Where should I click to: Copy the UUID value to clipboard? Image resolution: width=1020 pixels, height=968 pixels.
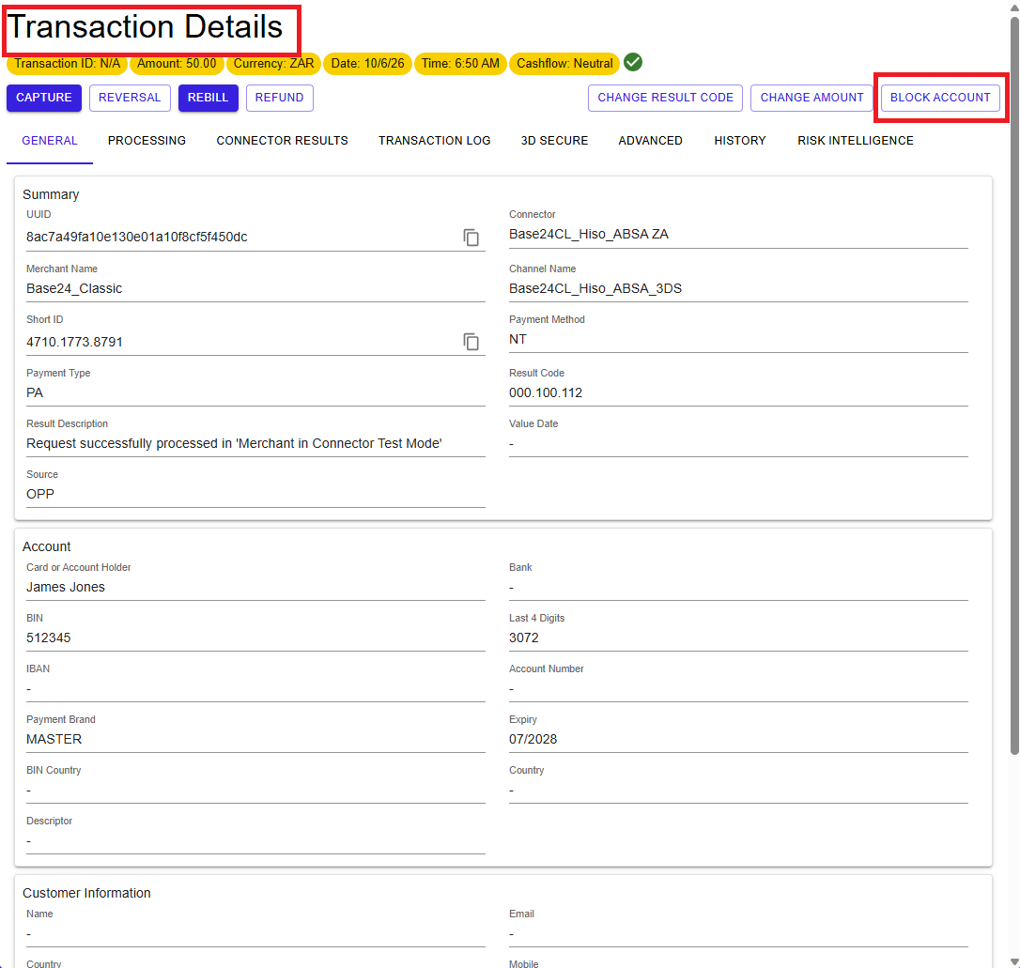pyautogui.click(x=471, y=238)
